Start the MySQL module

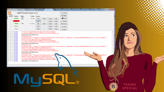pyautogui.click(x=38, y=21)
